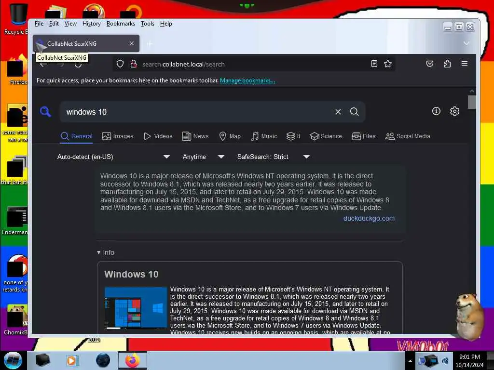The height and width of the screenshot is (370, 494).
Task: Open the ChomikB desktop icon
Action: tap(16, 320)
